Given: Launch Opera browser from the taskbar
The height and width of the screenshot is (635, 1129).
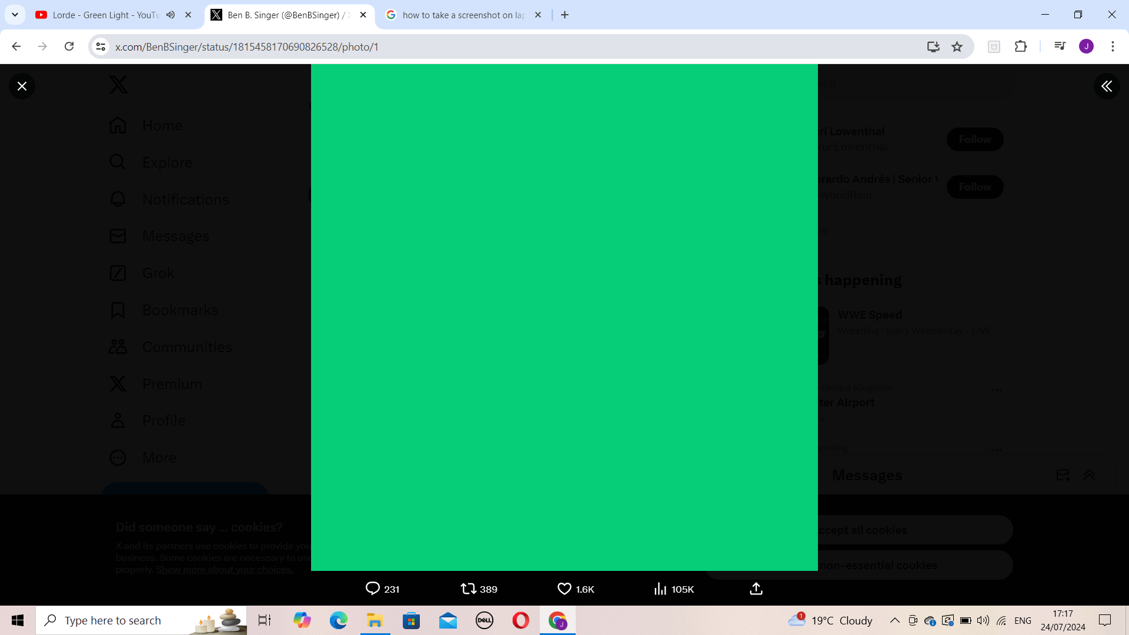Looking at the screenshot, I should 521,620.
